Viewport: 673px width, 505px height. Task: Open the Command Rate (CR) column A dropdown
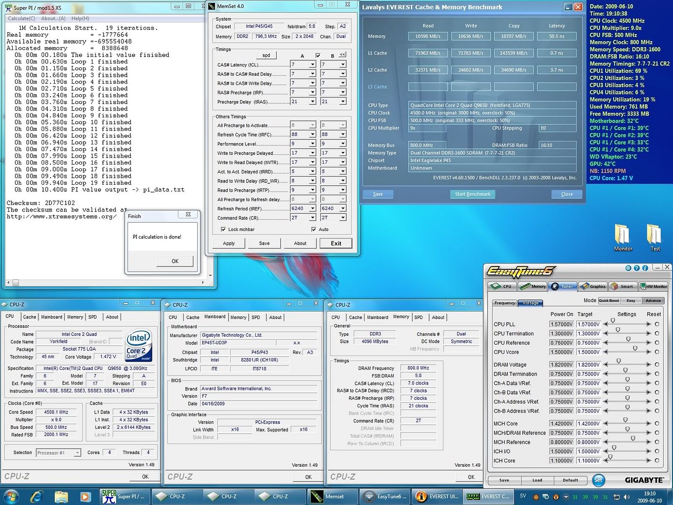[x=313, y=217]
